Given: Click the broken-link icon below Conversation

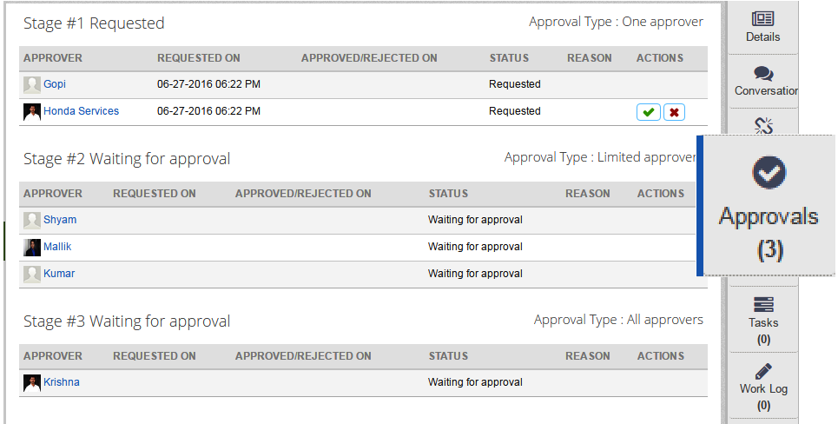Looking at the screenshot, I should (763, 126).
